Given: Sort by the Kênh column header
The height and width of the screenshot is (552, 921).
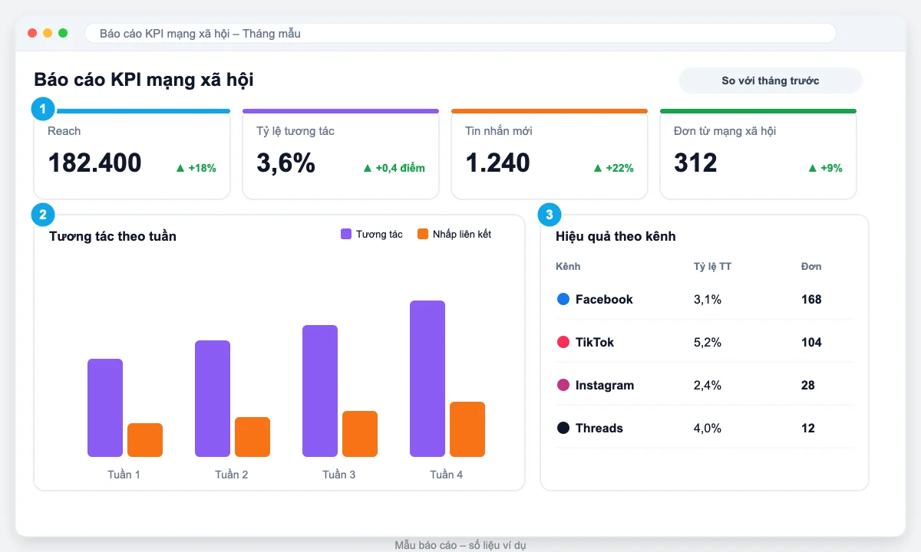Looking at the screenshot, I should tap(568, 266).
